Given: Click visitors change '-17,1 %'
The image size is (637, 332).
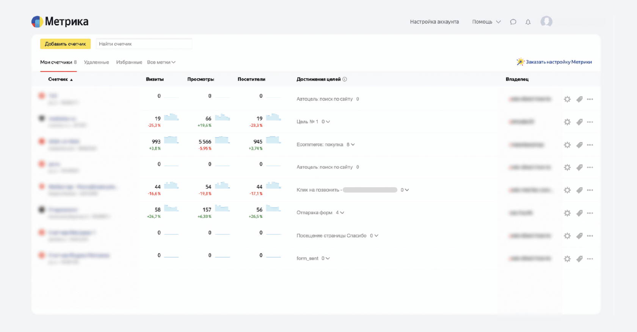Looking at the screenshot, I should coord(256,194).
